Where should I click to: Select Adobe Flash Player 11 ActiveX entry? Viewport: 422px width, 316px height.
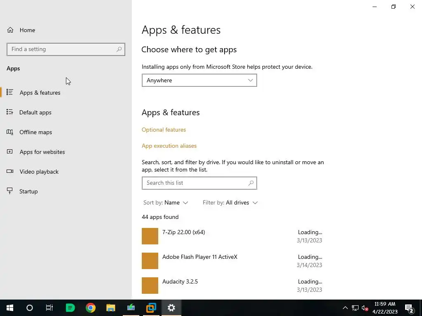pyautogui.click(x=232, y=261)
